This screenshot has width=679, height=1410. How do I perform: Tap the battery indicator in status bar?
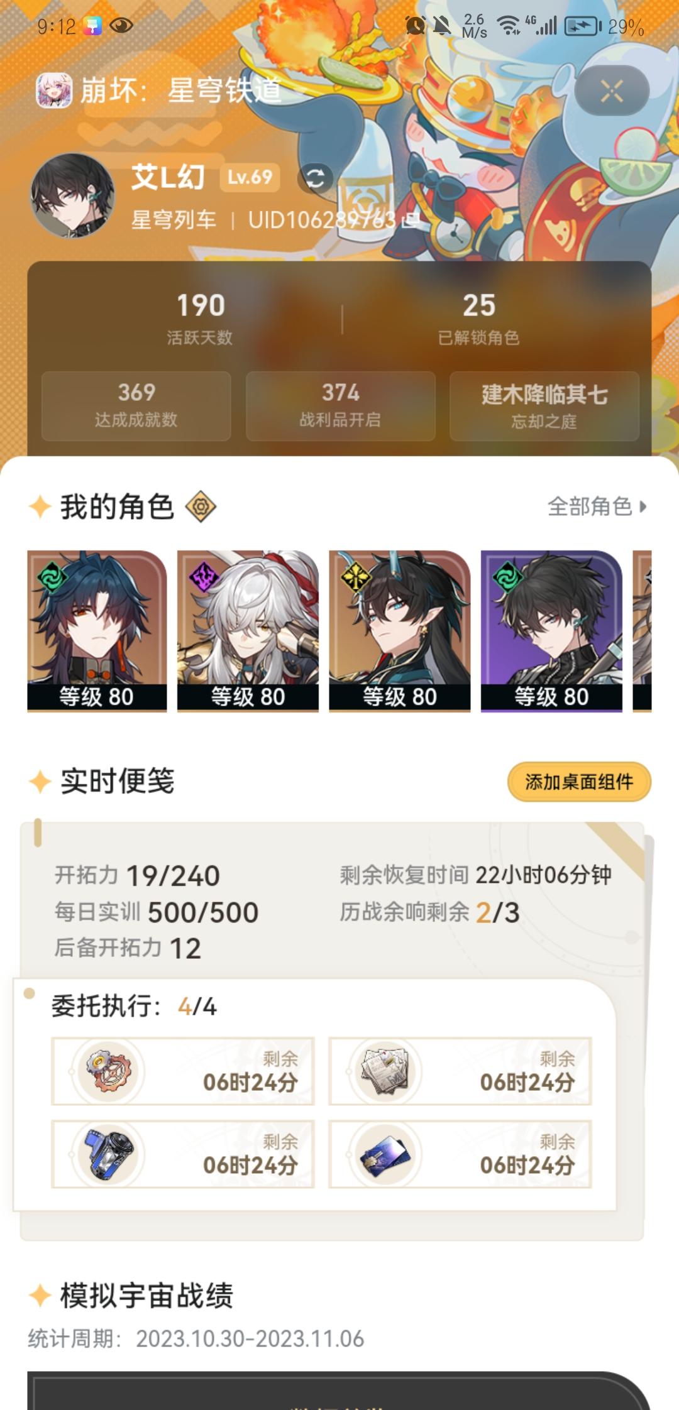[583, 26]
